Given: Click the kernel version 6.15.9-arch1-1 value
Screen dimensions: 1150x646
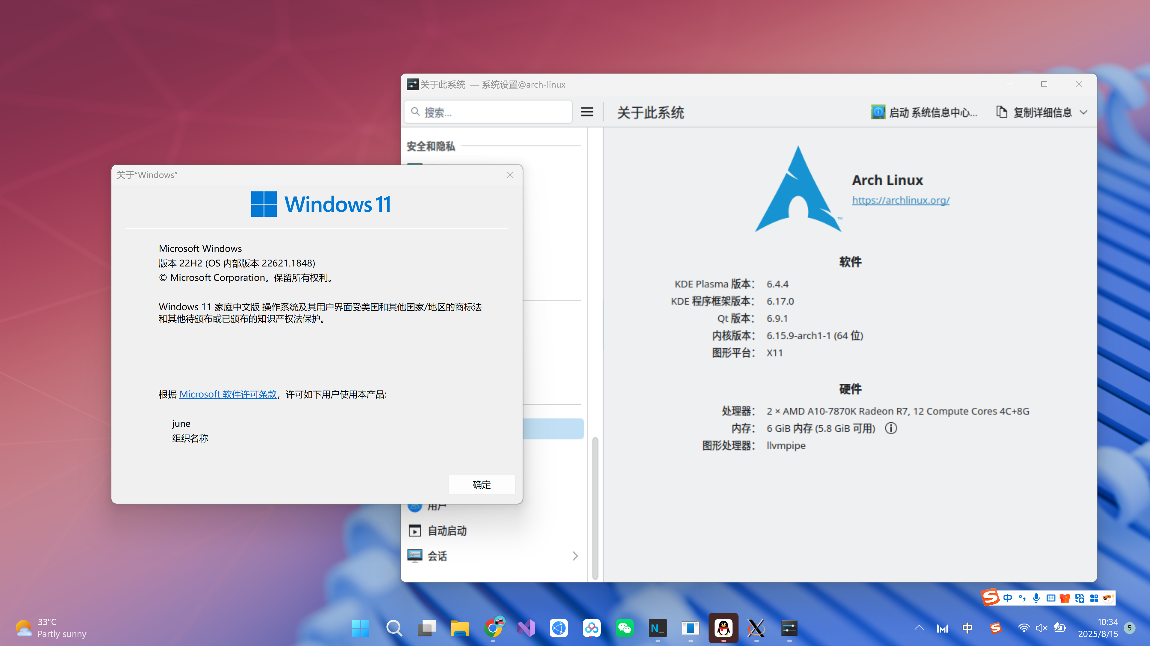Looking at the screenshot, I should coord(815,335).
